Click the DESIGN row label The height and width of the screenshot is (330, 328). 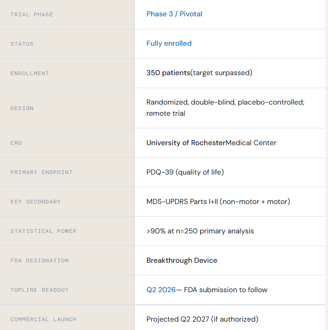coord(22,108)
